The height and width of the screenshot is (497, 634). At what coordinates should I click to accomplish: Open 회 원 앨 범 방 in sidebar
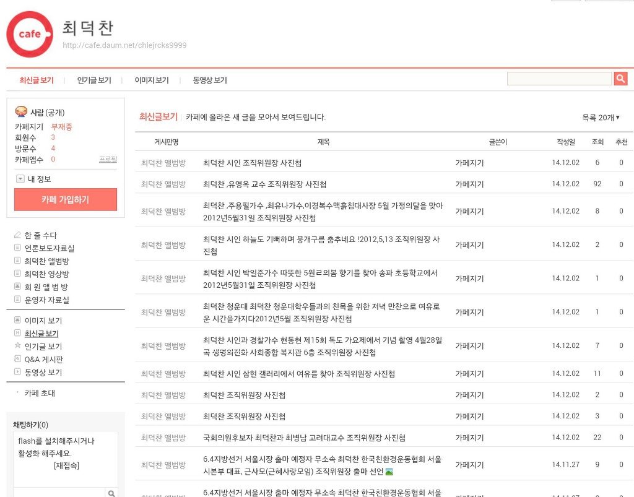click(46, 287)
